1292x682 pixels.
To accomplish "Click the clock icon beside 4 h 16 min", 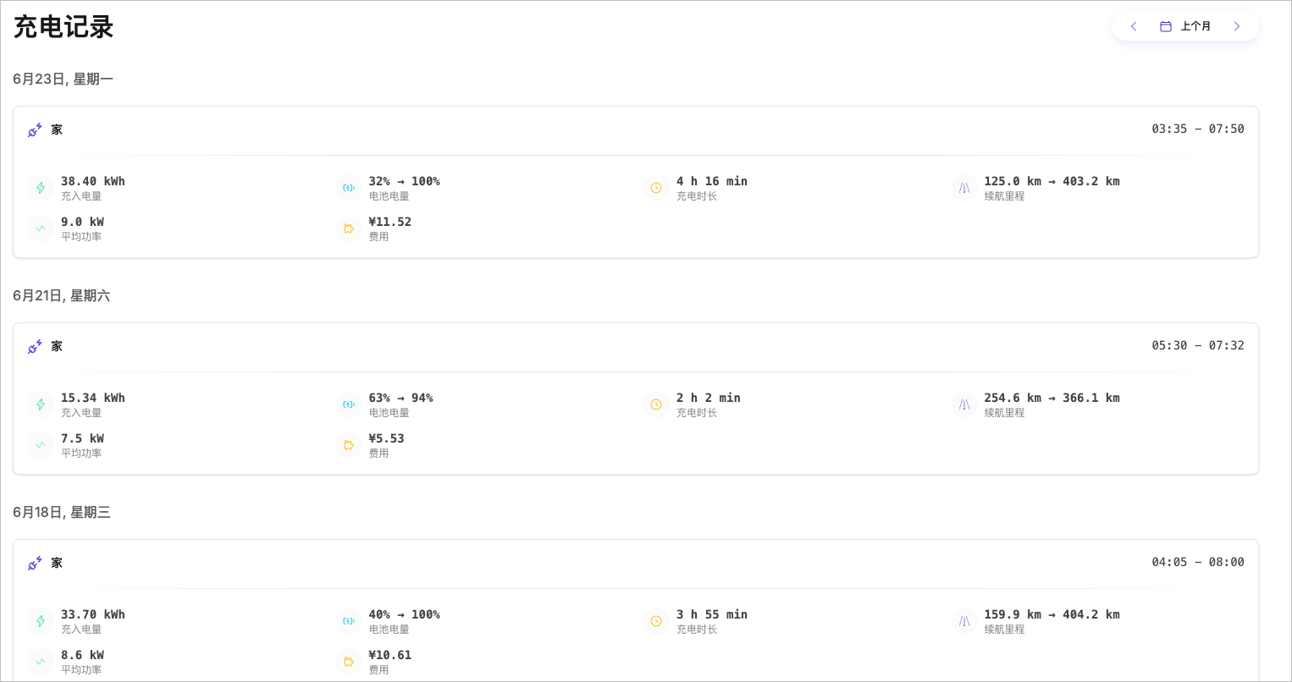I will (656, 188).
